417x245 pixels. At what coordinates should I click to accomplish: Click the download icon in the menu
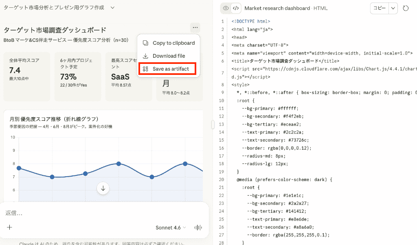point(145,56)
